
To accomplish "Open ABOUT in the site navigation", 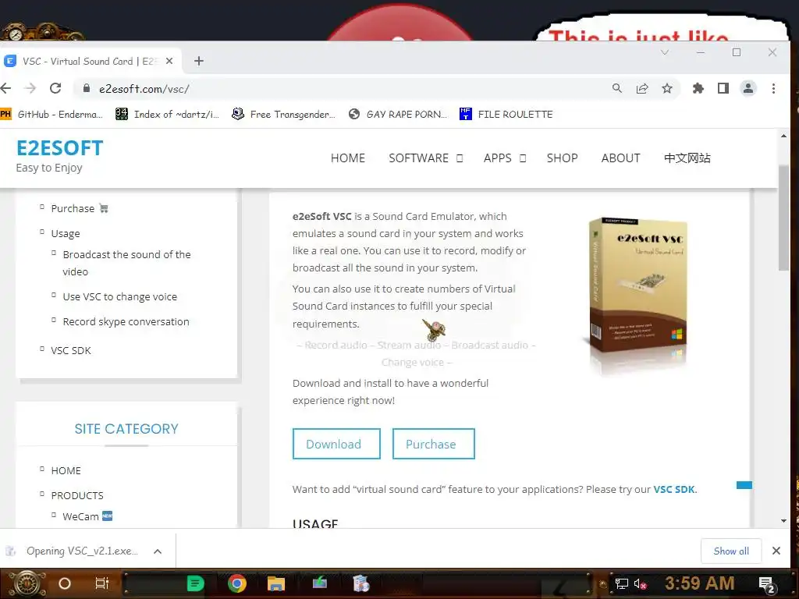I will pos(620,158).
